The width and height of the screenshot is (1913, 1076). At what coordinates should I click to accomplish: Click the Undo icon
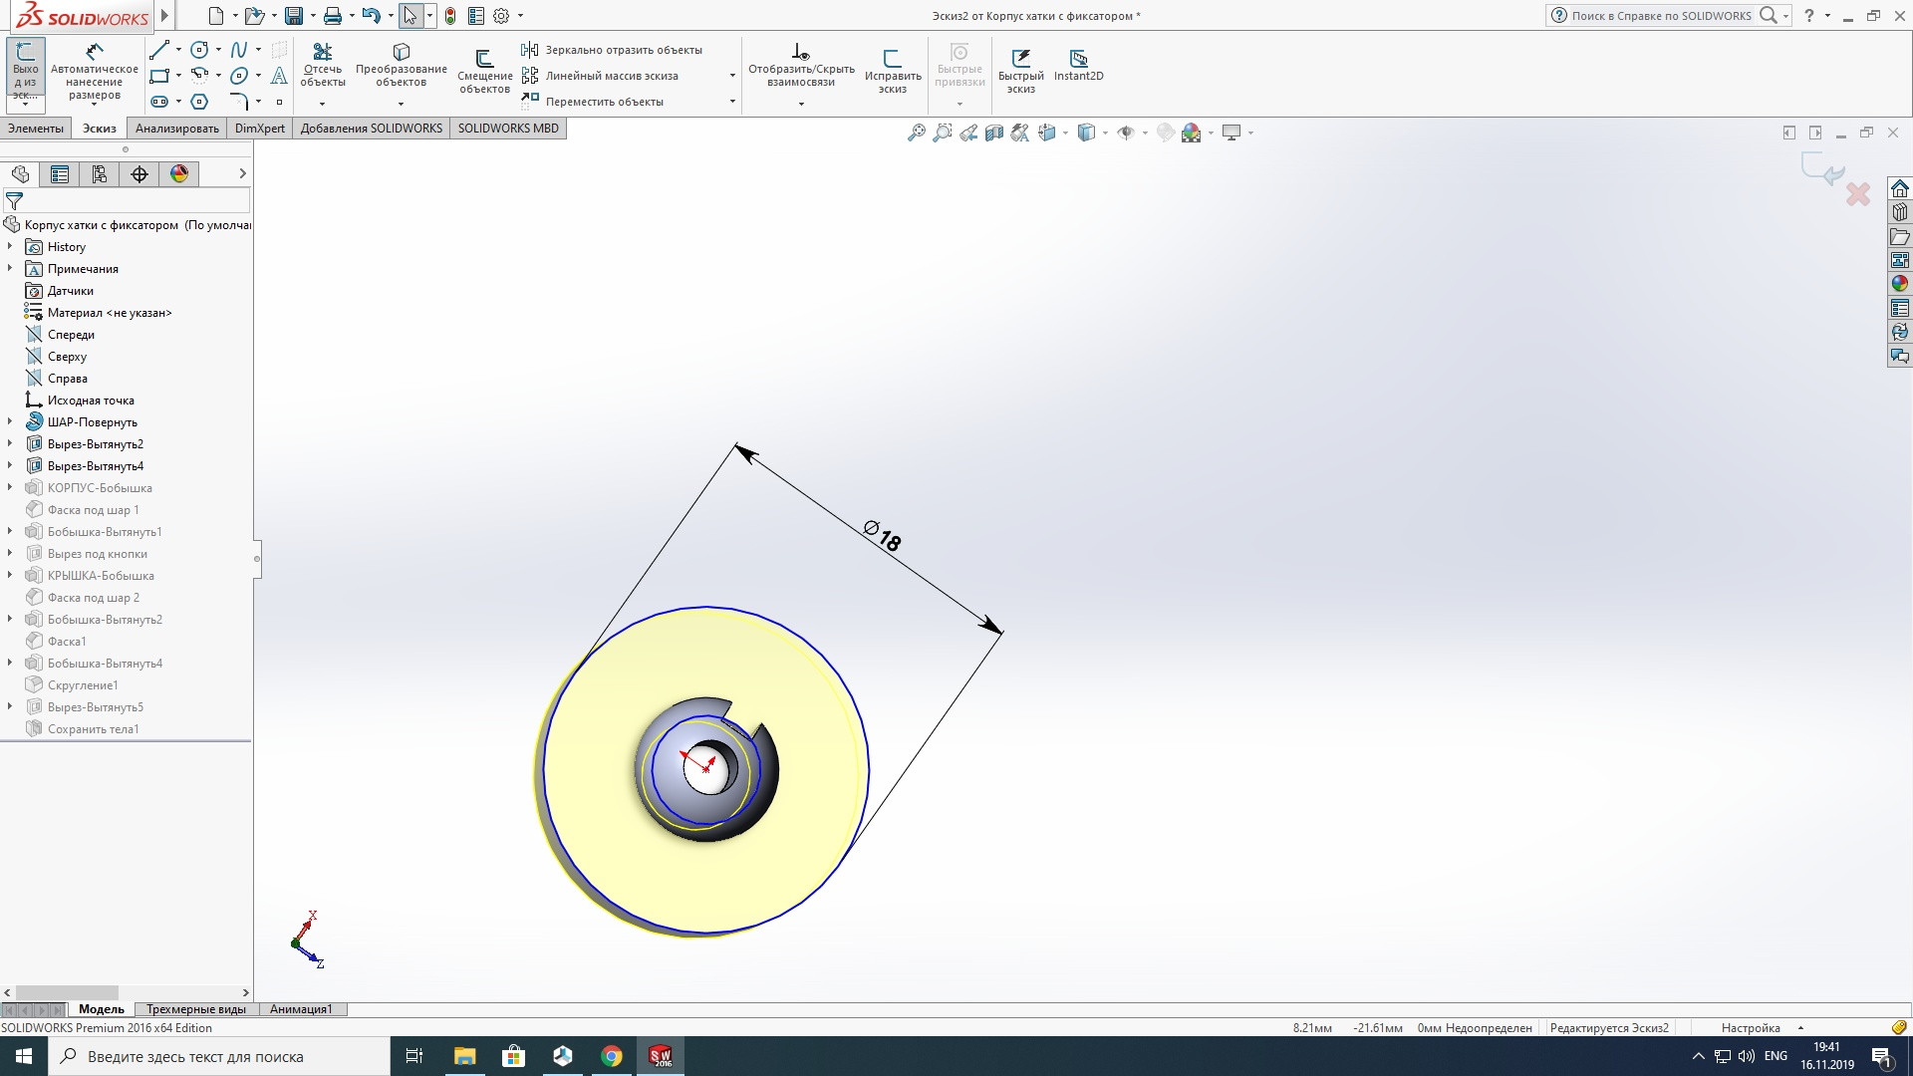(x=372, y=16)
